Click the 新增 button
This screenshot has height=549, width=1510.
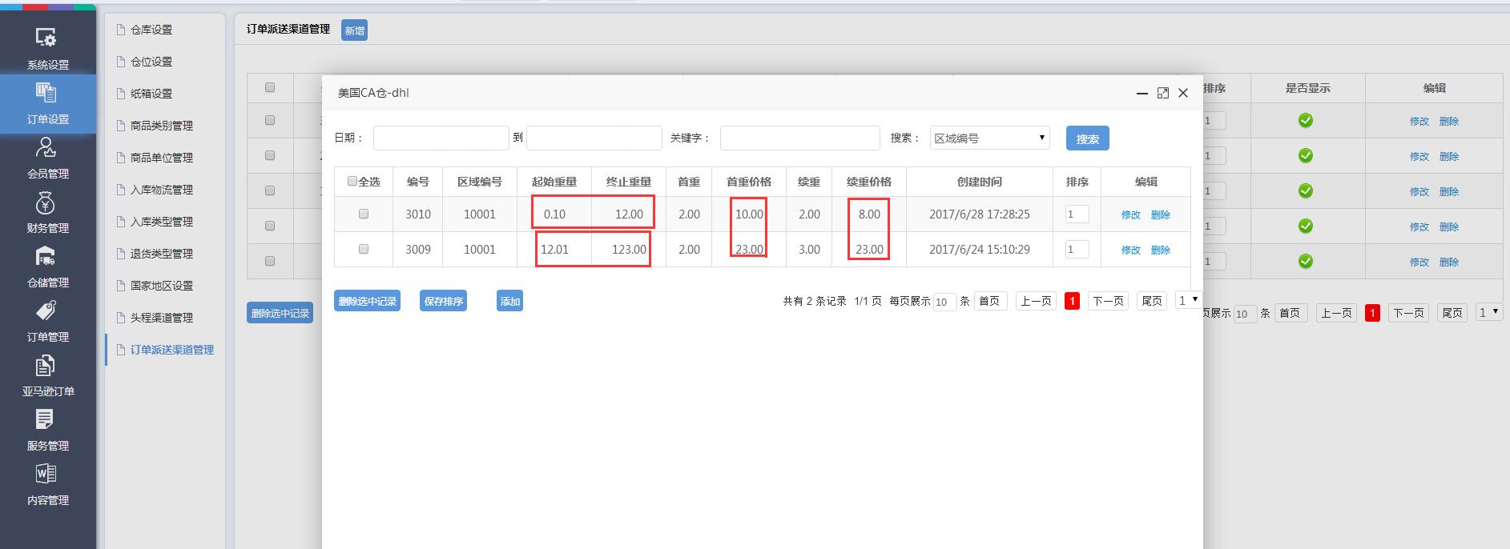(x=354, y=30)
